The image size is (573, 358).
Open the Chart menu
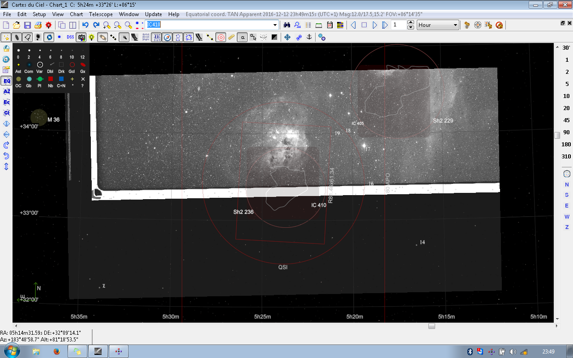(x=77, y=14)
